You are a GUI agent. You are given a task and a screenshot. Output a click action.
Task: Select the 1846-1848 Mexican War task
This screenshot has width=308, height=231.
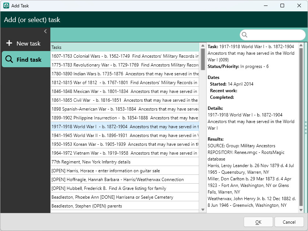point(125,91)
